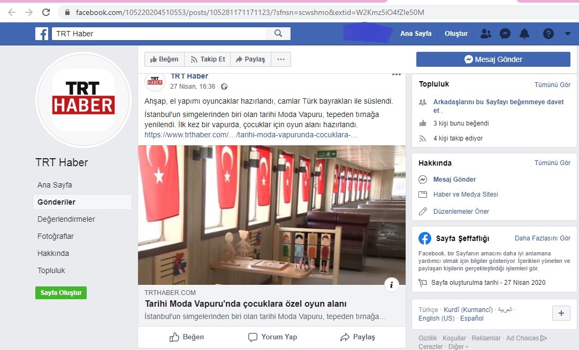Image resolution: width=579 pixels, height=350 pixels.
Task: Share the post with Paylaş
Action: (357, 337)
